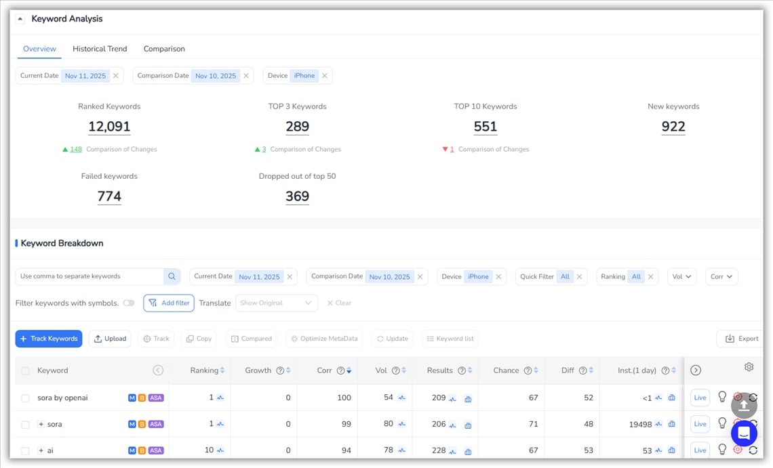Open the table column settings gear
Viewport: 773px width, 468px height.
pyautogui.click(x=749, y=367)
